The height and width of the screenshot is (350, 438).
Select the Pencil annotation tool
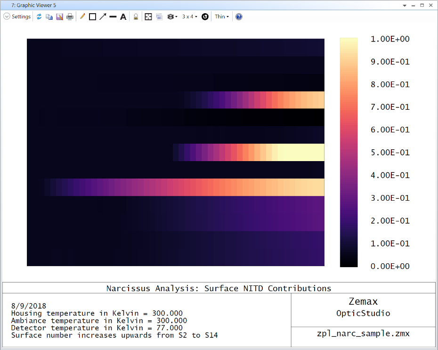click(x=82, y=16)
